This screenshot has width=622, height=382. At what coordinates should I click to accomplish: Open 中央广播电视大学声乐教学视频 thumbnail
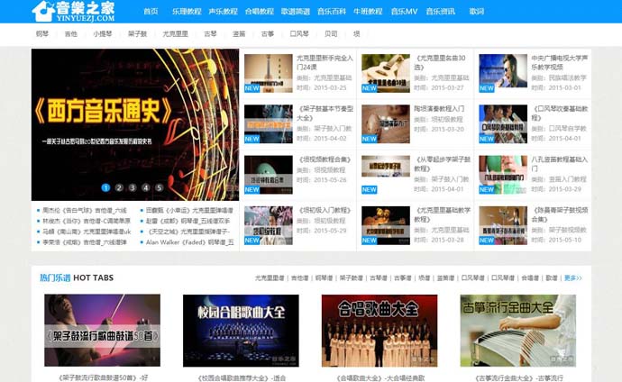click(502, 72)
